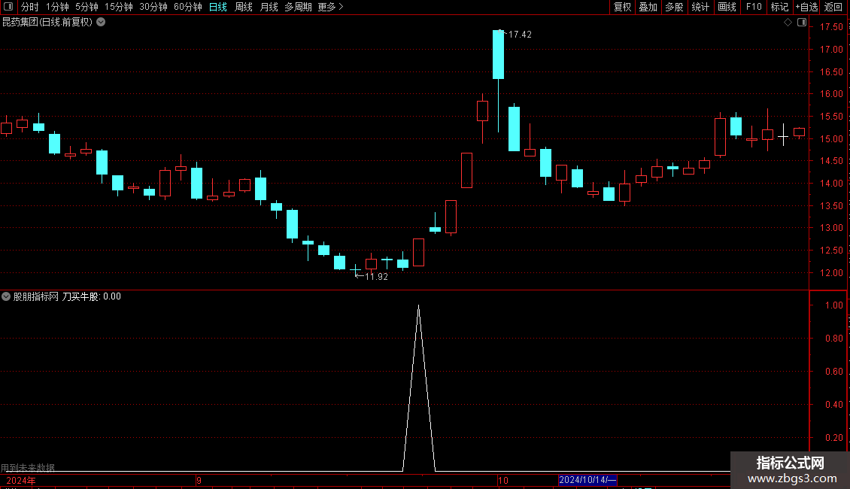The image size is (850, 489).
Task: Click the 1.00 indicator axis label
Action: coord(833,305)
